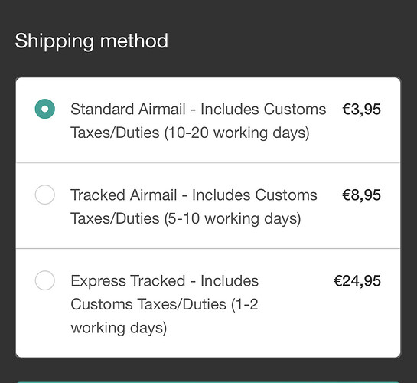Choose the Tracked Airmail radio button
Viewport: 417px width, 383px height.
click(45, 195)
